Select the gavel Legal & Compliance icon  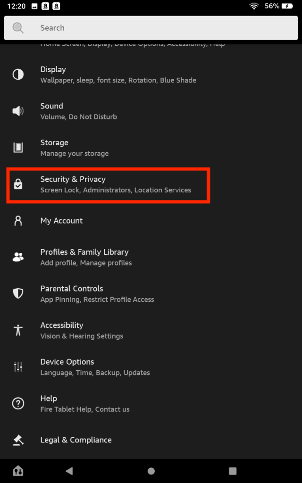coord(18,440)
